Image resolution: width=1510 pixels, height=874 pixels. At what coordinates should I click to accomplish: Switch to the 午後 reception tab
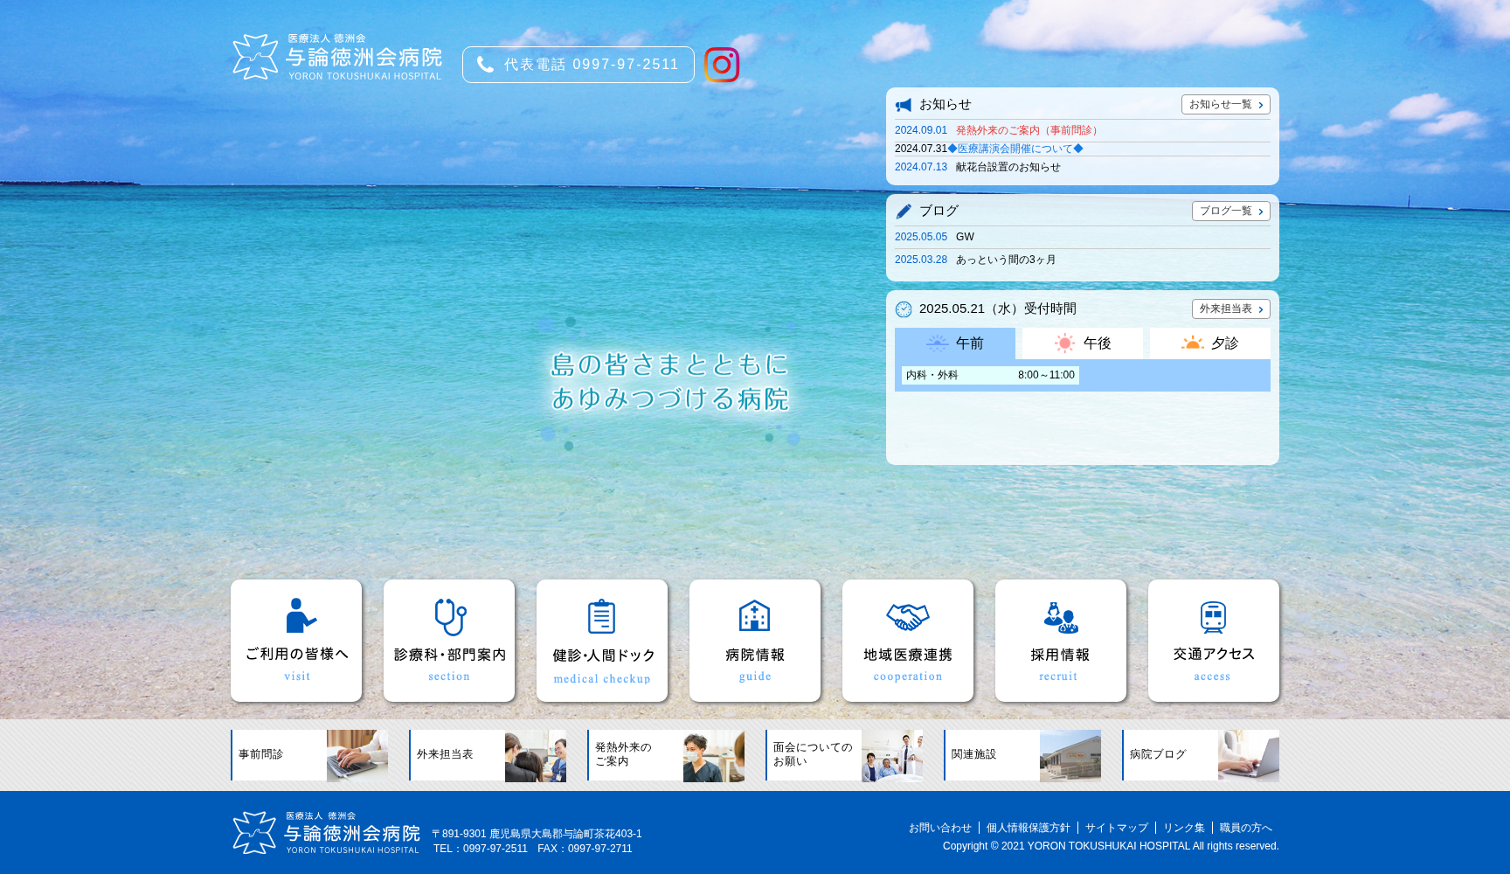coord(1082,343)
